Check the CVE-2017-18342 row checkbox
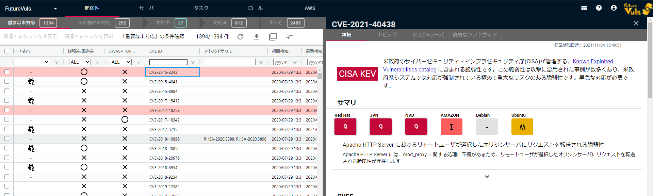Image resolution: width=653 pixels, height=196 pixels. point(7,119)
